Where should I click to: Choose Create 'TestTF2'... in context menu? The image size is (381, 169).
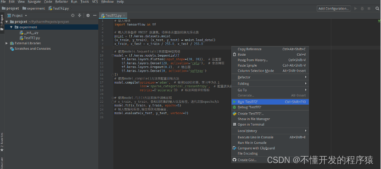pos(270,114)
